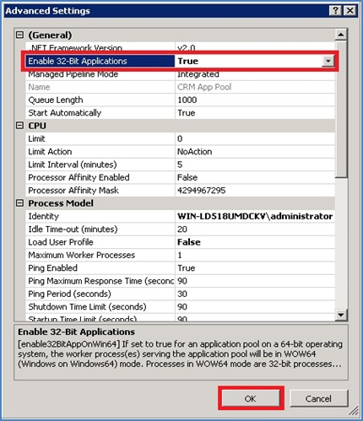Click the scroll up arrow
363x421 pixels.
[x=341, y=35]
